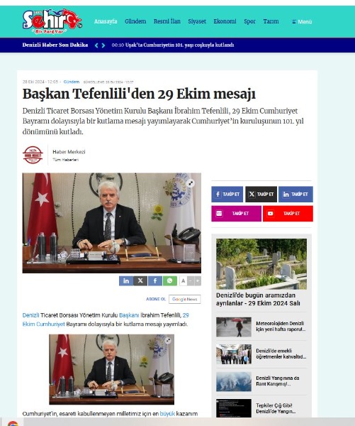Open the Ekonomi menu item
Image resolution: width=355 pixels, height=426 pixels.
(x=225, y=21)
